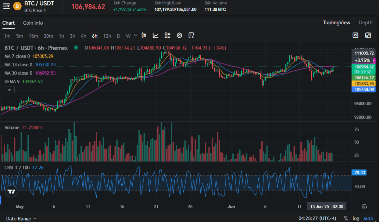The image size is (379, 222).
Task: Open the BTC / USDT pair selector
Action: (x=39, y=4)
